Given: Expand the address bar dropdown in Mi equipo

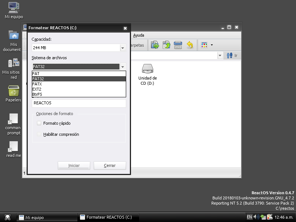Looking at the screenshot, I should (x=220, y=55).
